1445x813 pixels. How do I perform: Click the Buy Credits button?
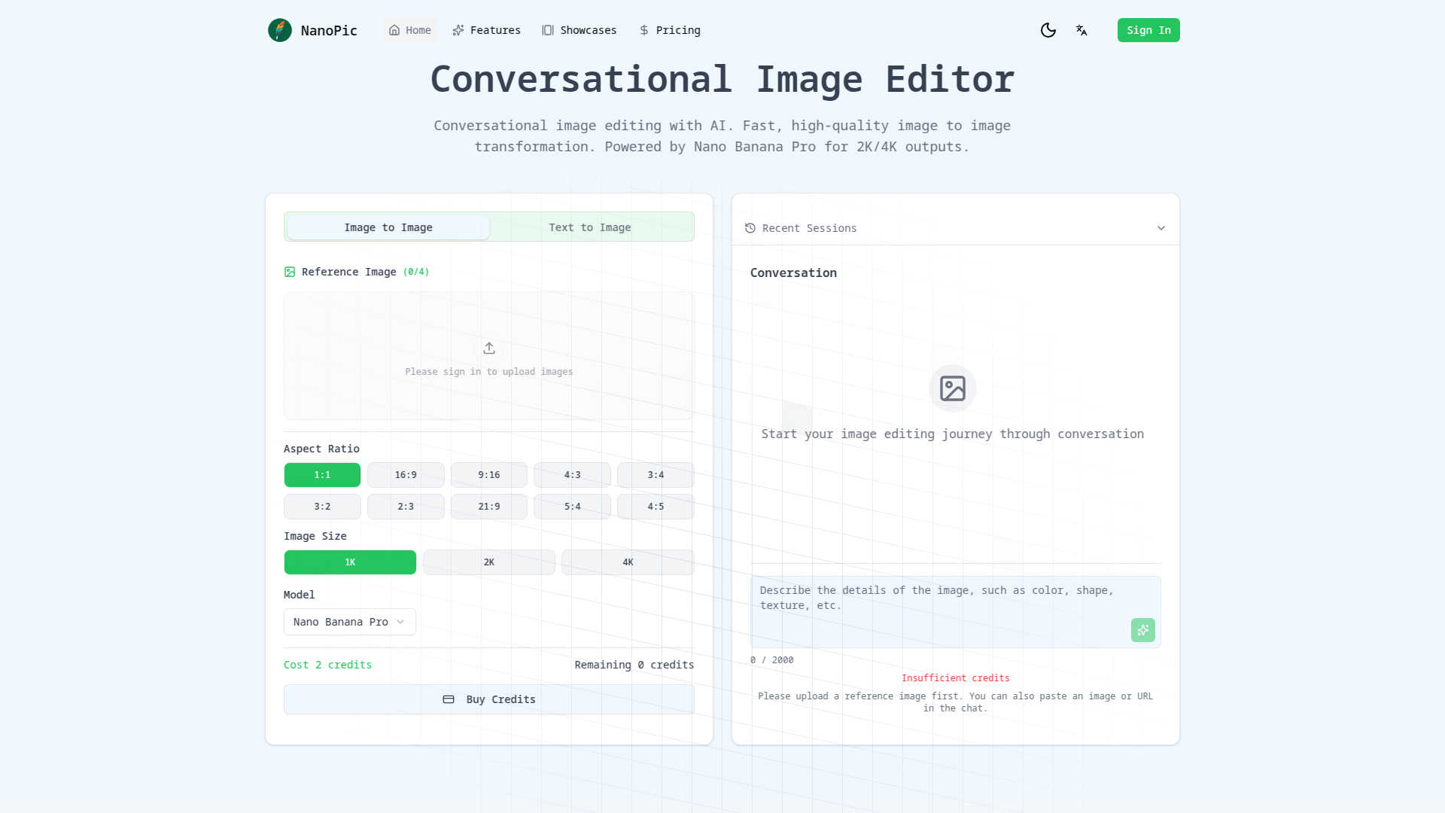pos(489,699)
